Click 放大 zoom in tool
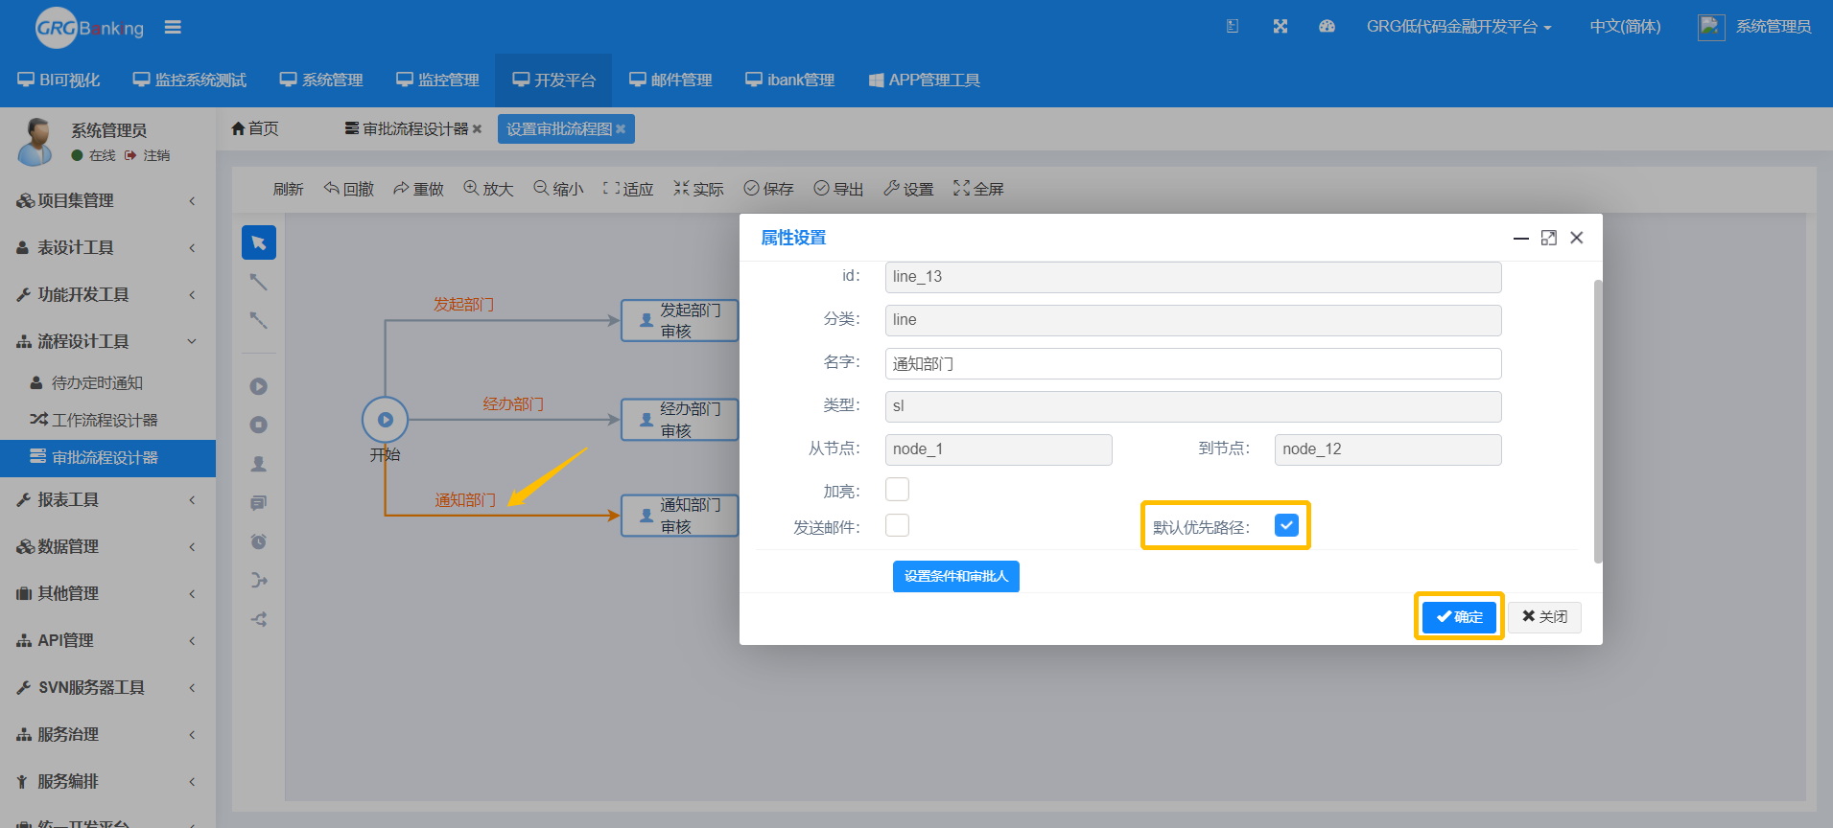 coord(488,189)
